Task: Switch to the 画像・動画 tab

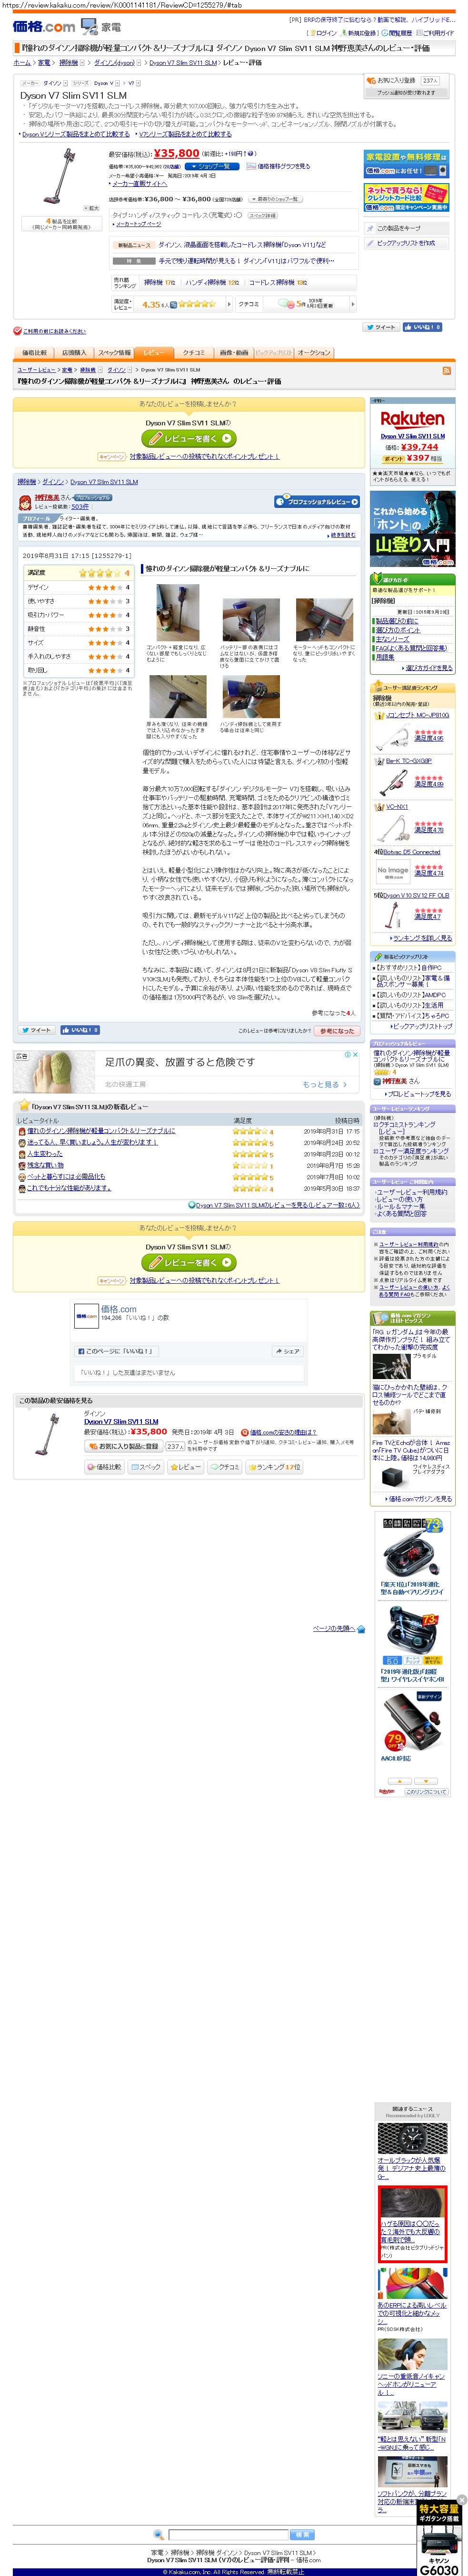Action: click(235, 352)
